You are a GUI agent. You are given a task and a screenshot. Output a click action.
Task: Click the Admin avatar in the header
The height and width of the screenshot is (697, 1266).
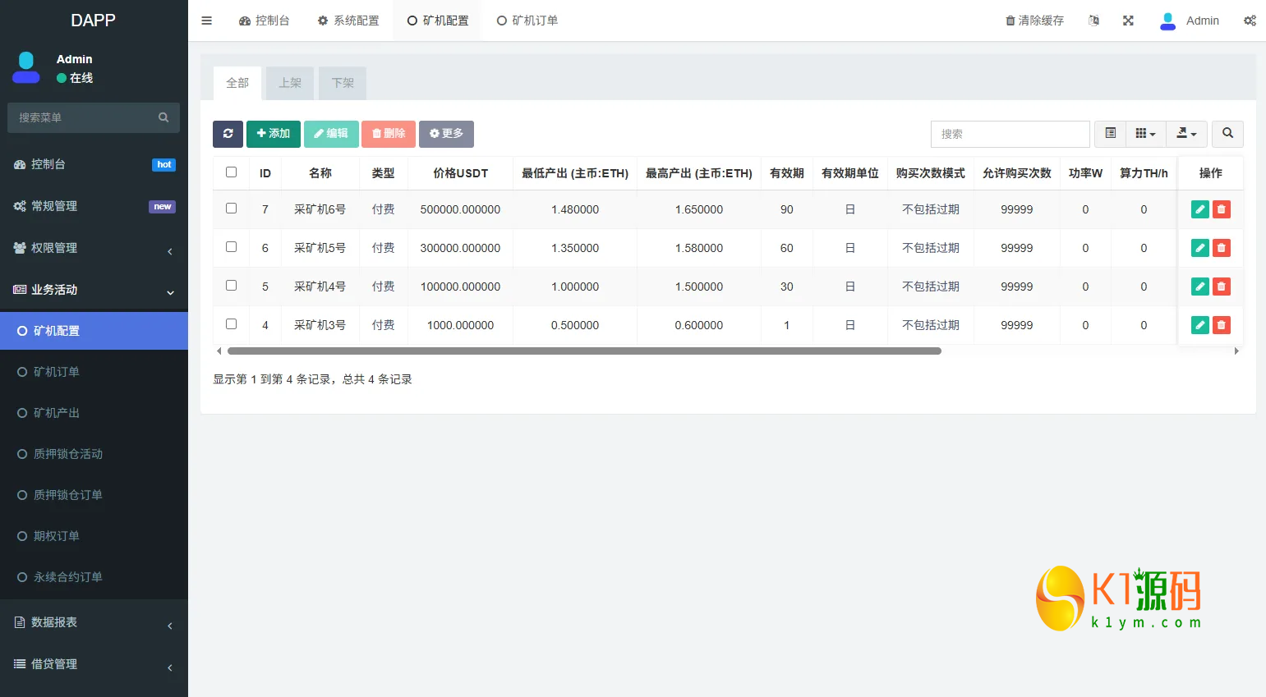[1167, 21]
